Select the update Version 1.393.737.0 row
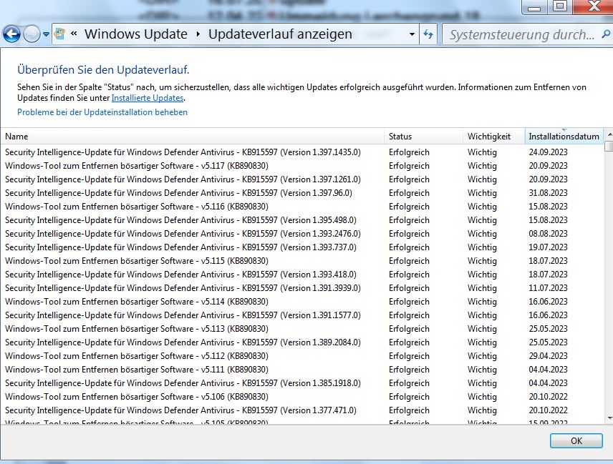Screen dimensions: 613x464 point(301,247)
